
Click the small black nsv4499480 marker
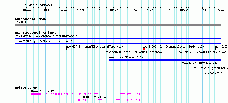coord(67,49)
